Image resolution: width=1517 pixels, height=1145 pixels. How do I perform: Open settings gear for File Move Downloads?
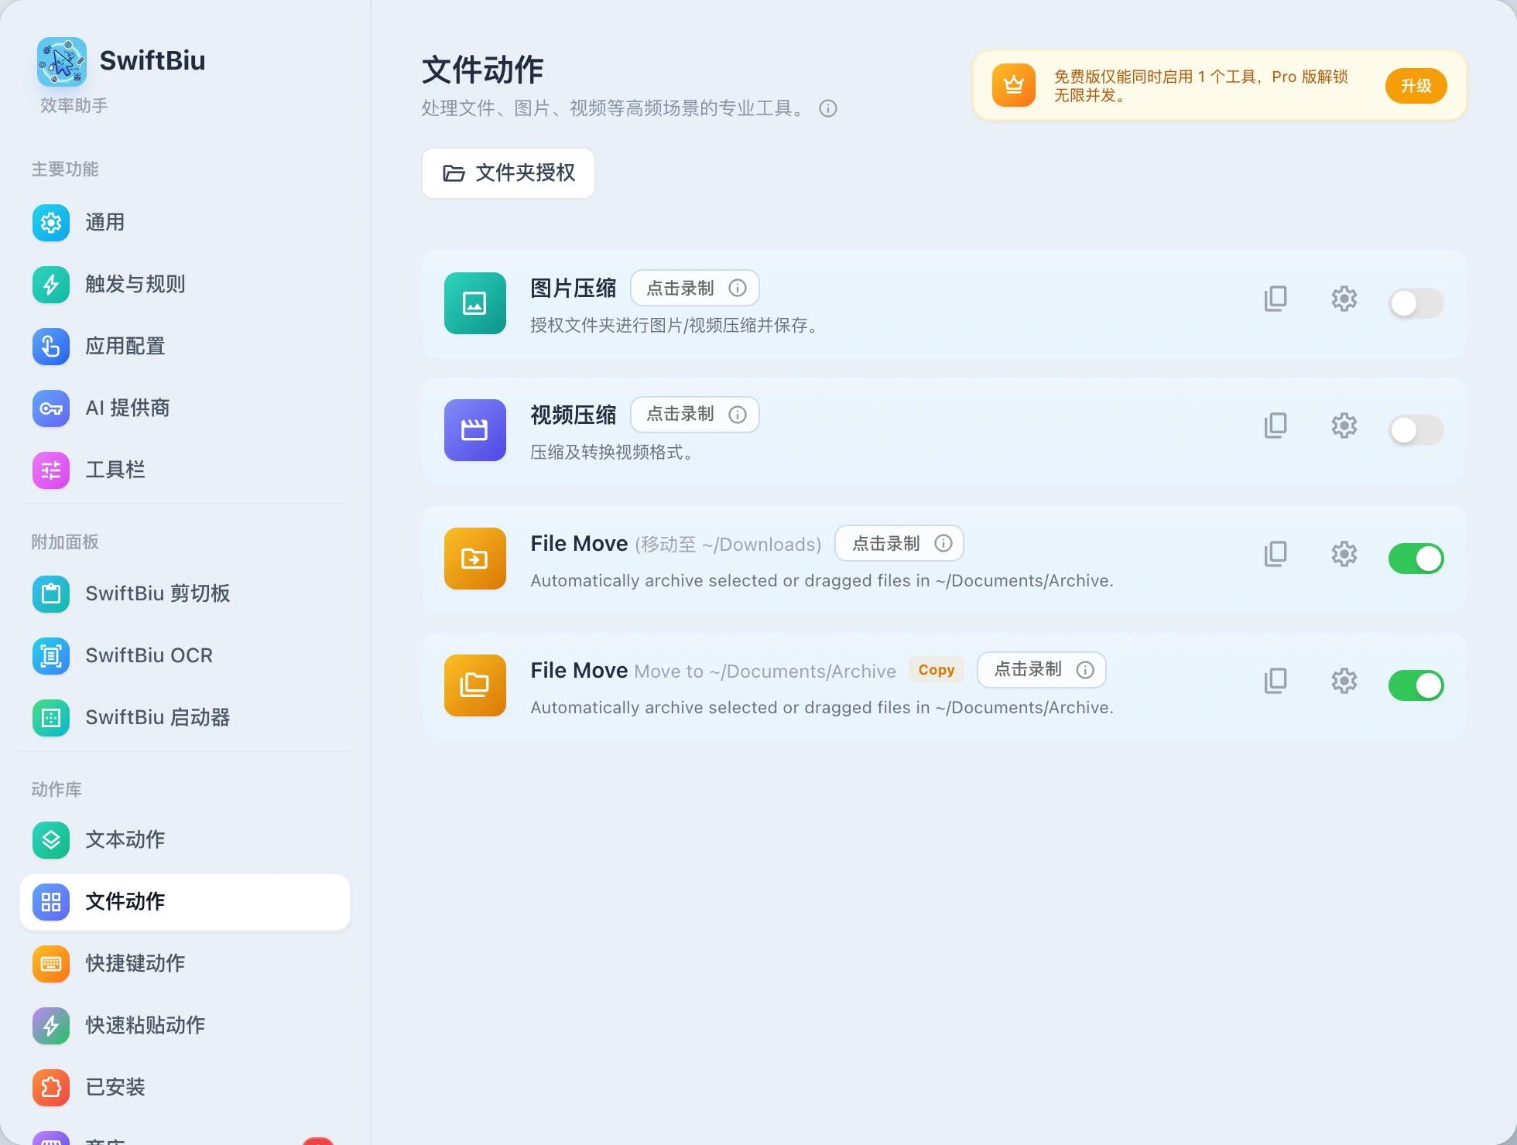(1344, 554)
